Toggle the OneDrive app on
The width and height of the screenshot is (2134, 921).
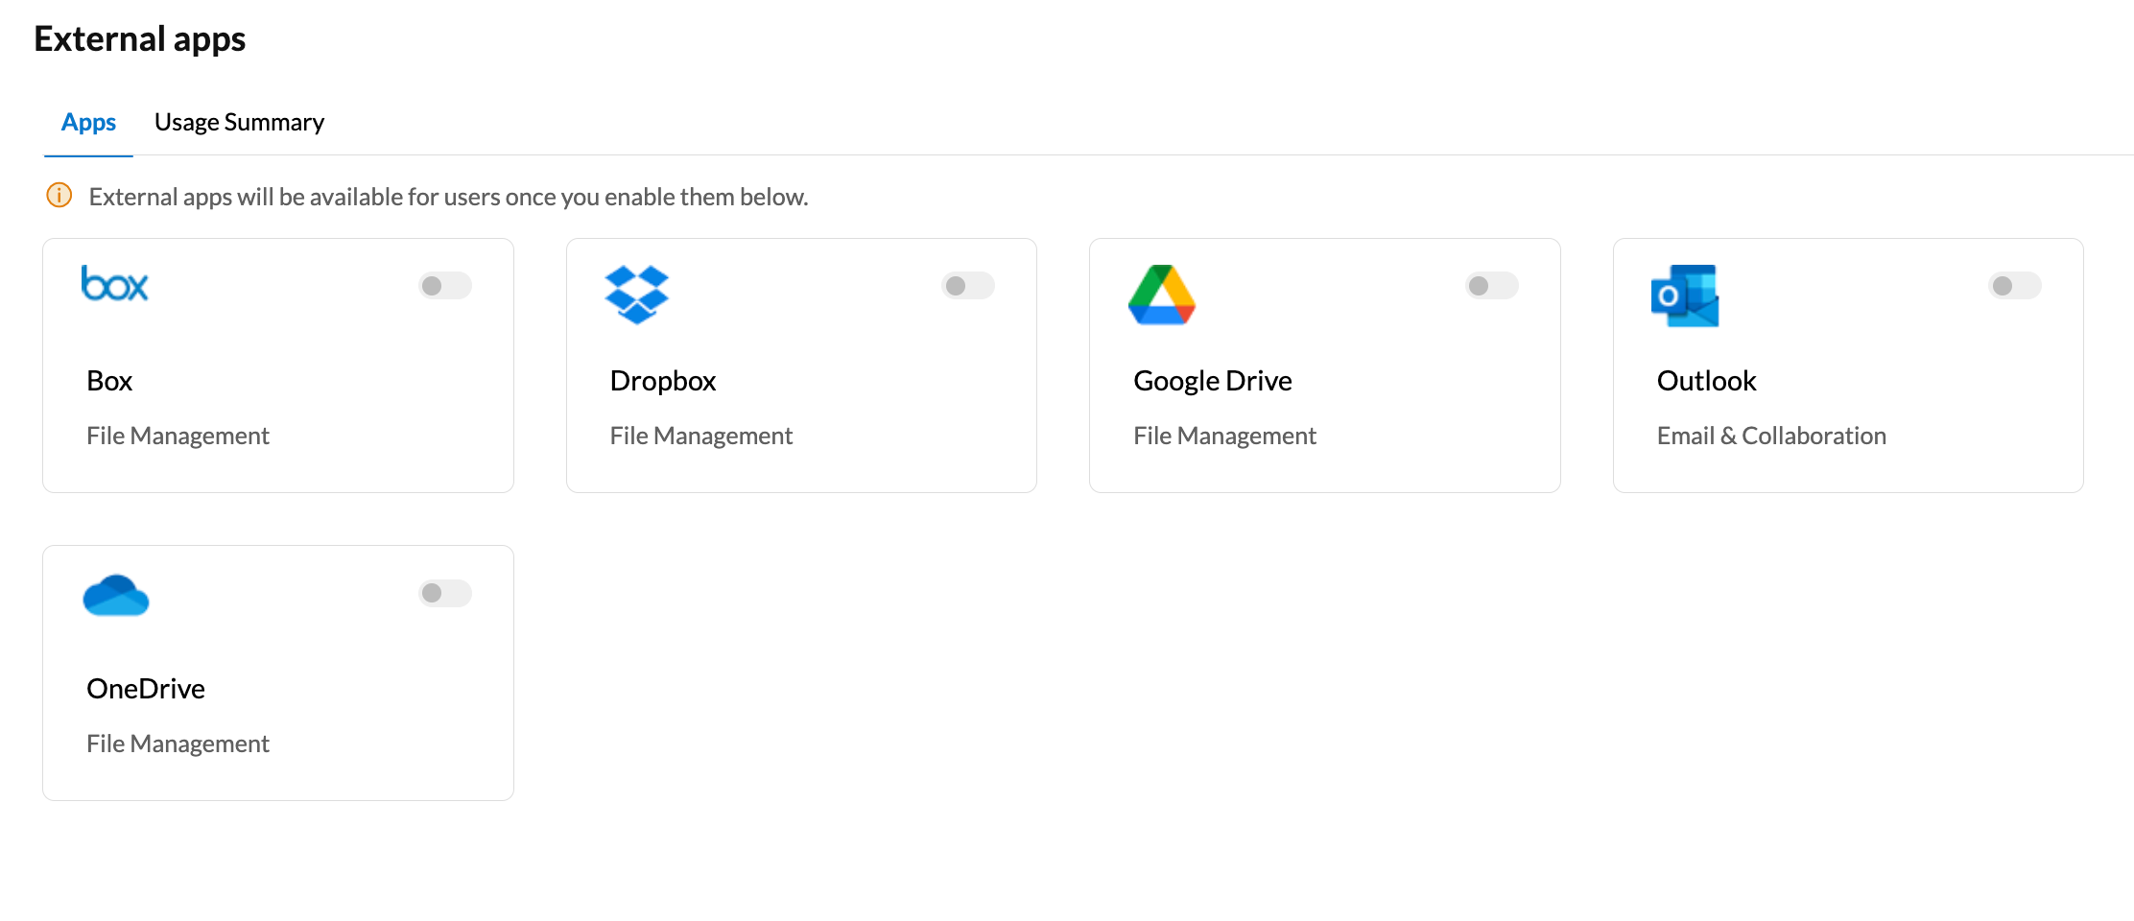click(x=445, y=593)
